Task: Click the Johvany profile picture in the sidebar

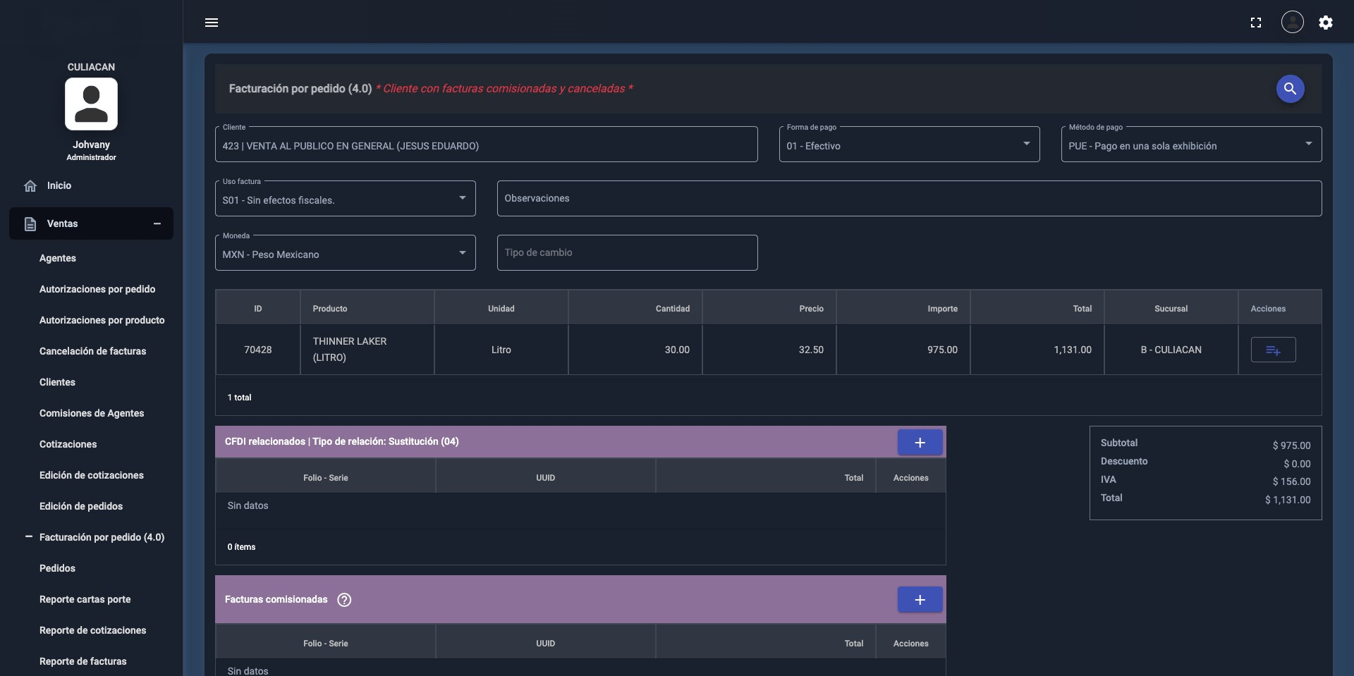Action: click(91, 104)
